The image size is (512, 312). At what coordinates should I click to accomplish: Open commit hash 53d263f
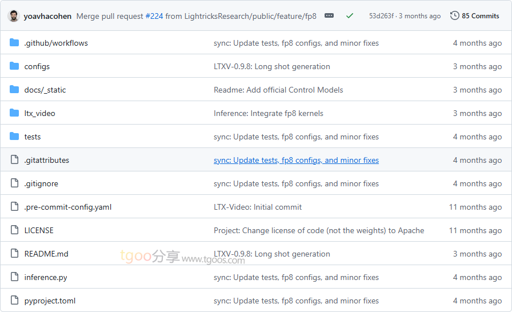[x=381, y=16]
